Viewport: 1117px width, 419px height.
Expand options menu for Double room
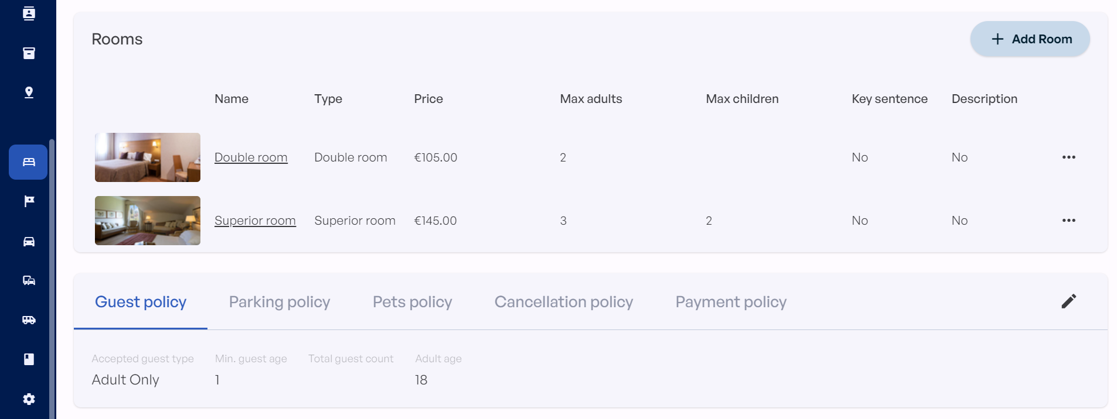click(1068, 157)
